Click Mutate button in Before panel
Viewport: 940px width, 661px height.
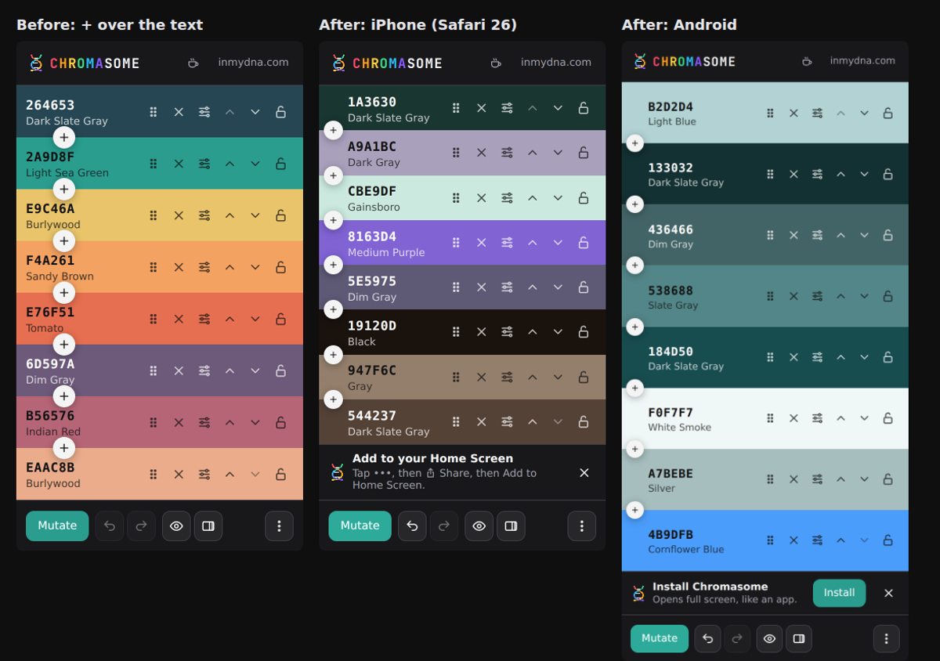57,526
